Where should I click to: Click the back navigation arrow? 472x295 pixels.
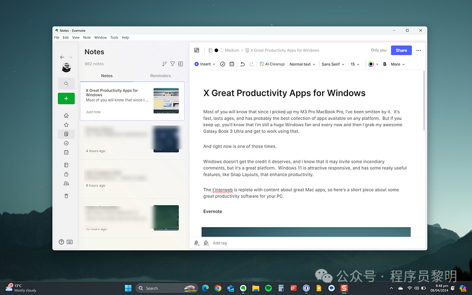click(63, 57)
